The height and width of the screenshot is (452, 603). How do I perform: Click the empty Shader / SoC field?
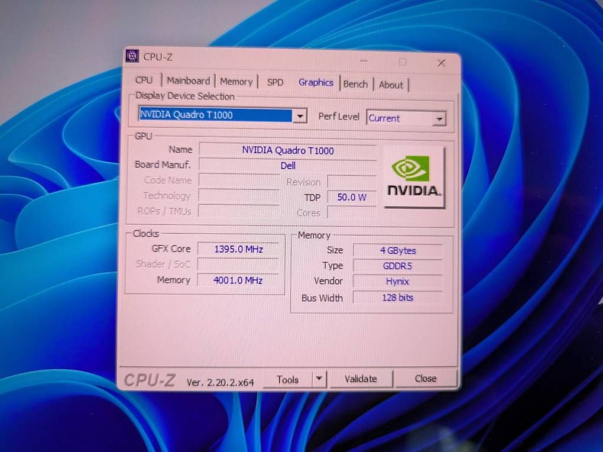pos(238,264)
